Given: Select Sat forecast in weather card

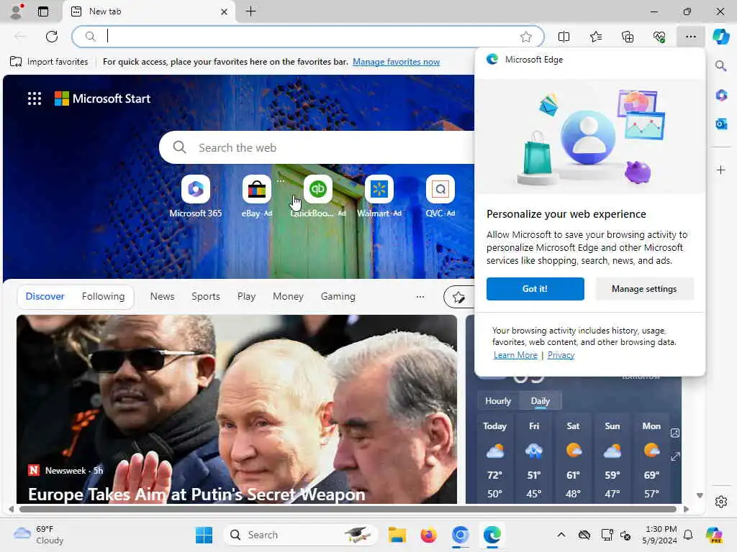Looking at the screenshot, I should point(573,459).
